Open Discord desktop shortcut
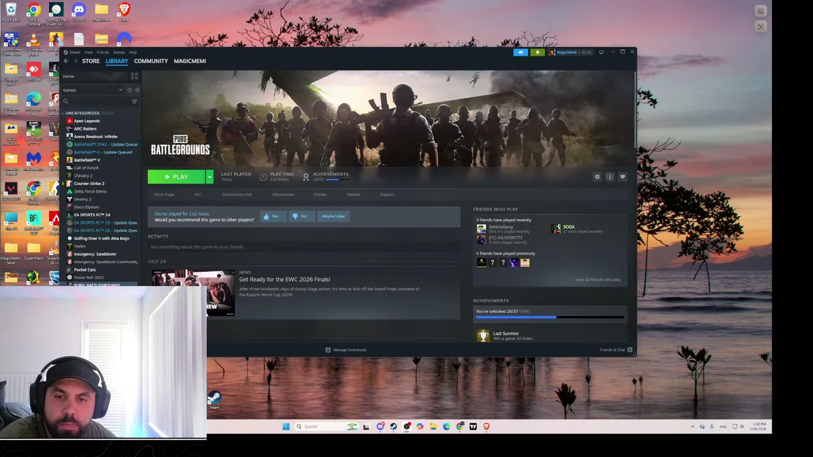This screenshot has width=813, height=457. tap(79, 11)
